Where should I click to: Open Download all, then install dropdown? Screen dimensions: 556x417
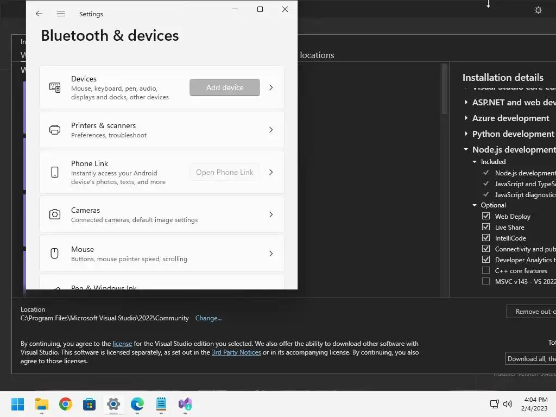pyautogui.click(x=530, y=359)
